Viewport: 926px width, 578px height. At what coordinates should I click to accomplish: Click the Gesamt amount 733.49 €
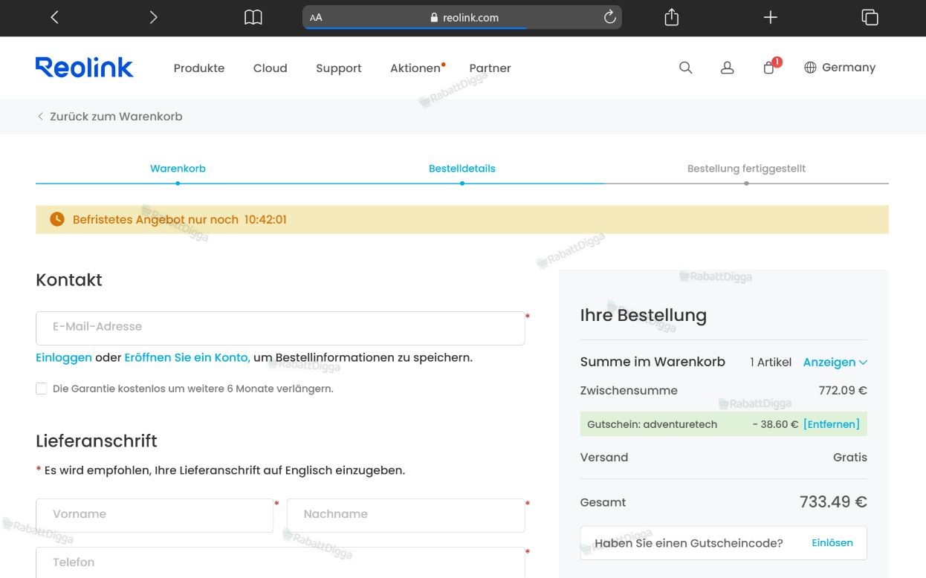833,502
